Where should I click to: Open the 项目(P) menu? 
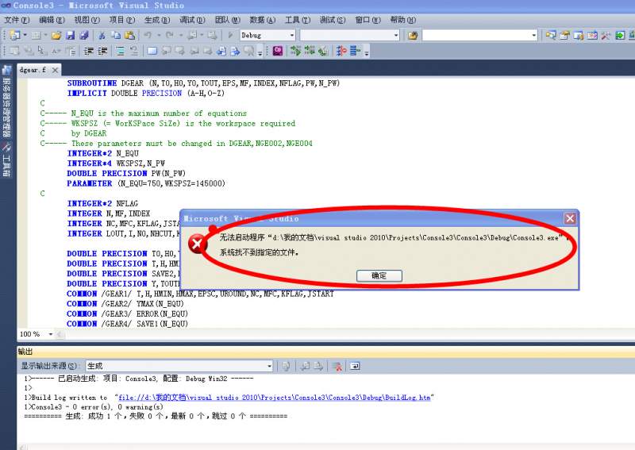122,20
